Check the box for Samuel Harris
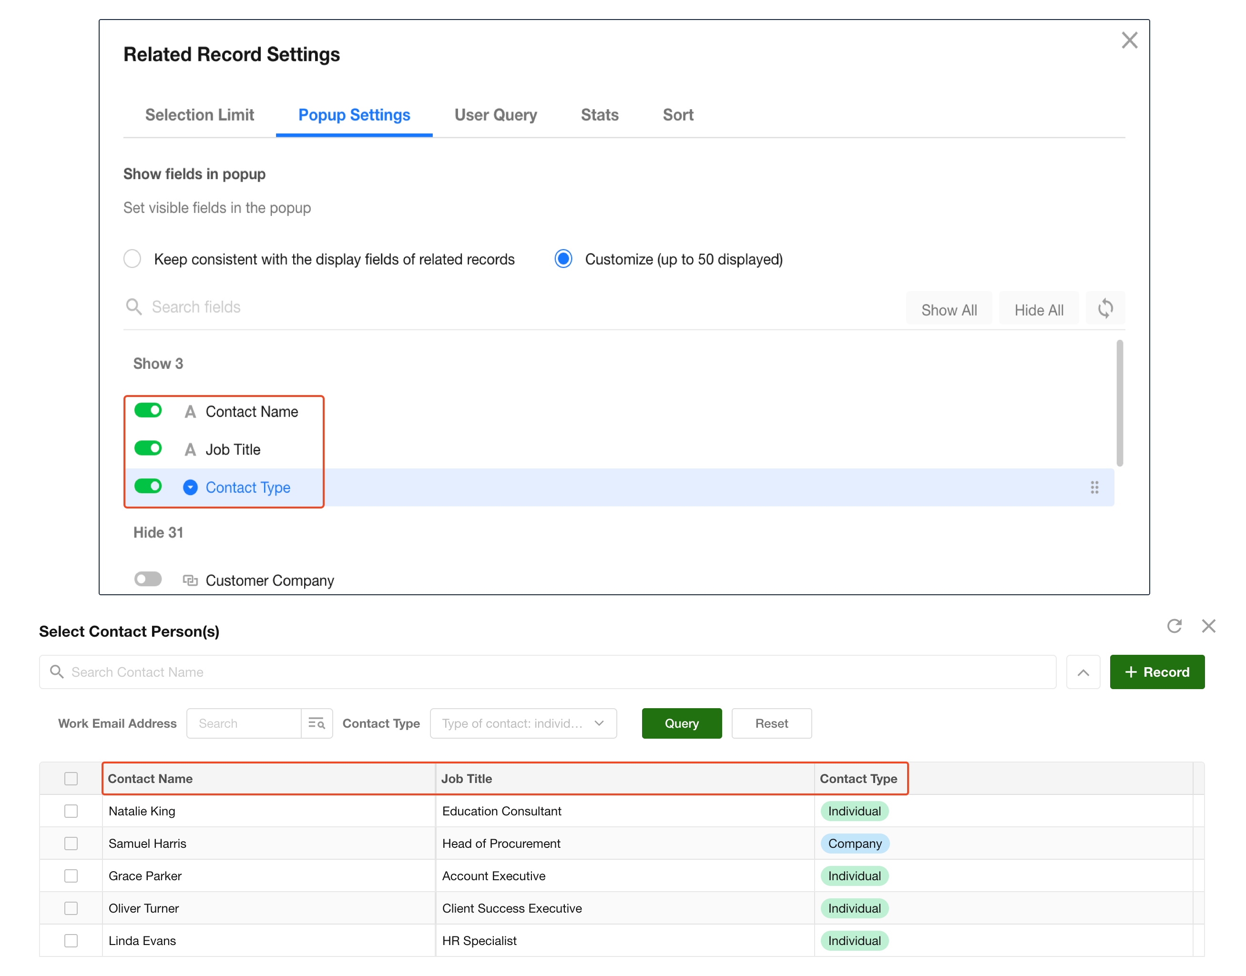 point(71,844)
